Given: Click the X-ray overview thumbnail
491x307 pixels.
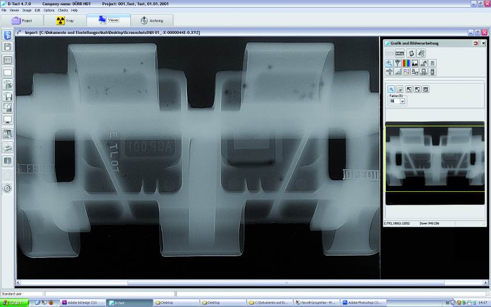Looking at the screenshot, I should (x=434, y=158).
